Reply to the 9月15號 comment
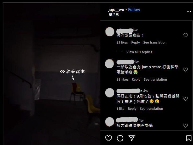Screen dimensions: 193x145 pos(132,109)
